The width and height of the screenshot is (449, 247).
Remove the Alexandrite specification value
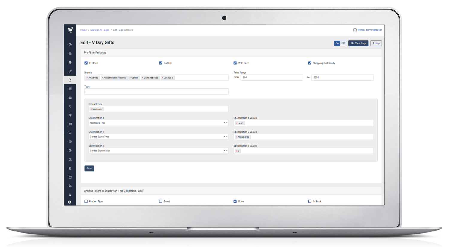tap(236, 137)
